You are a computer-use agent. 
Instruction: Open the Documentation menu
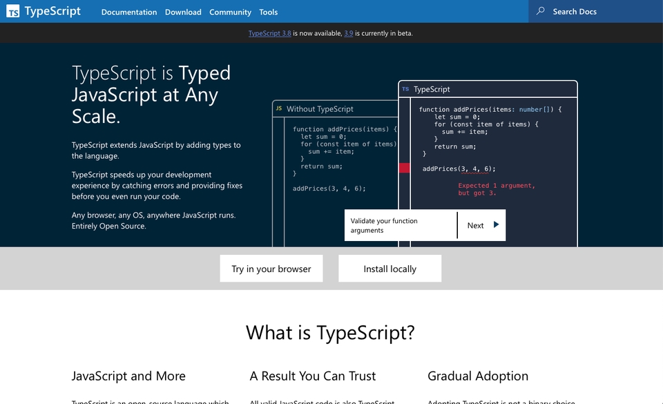129,12
